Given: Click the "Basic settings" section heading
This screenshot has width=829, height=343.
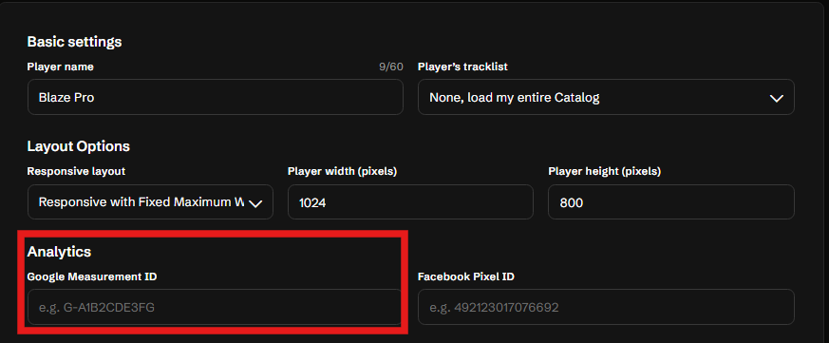Looking at the screenshot, I should (x=75, y=41).
